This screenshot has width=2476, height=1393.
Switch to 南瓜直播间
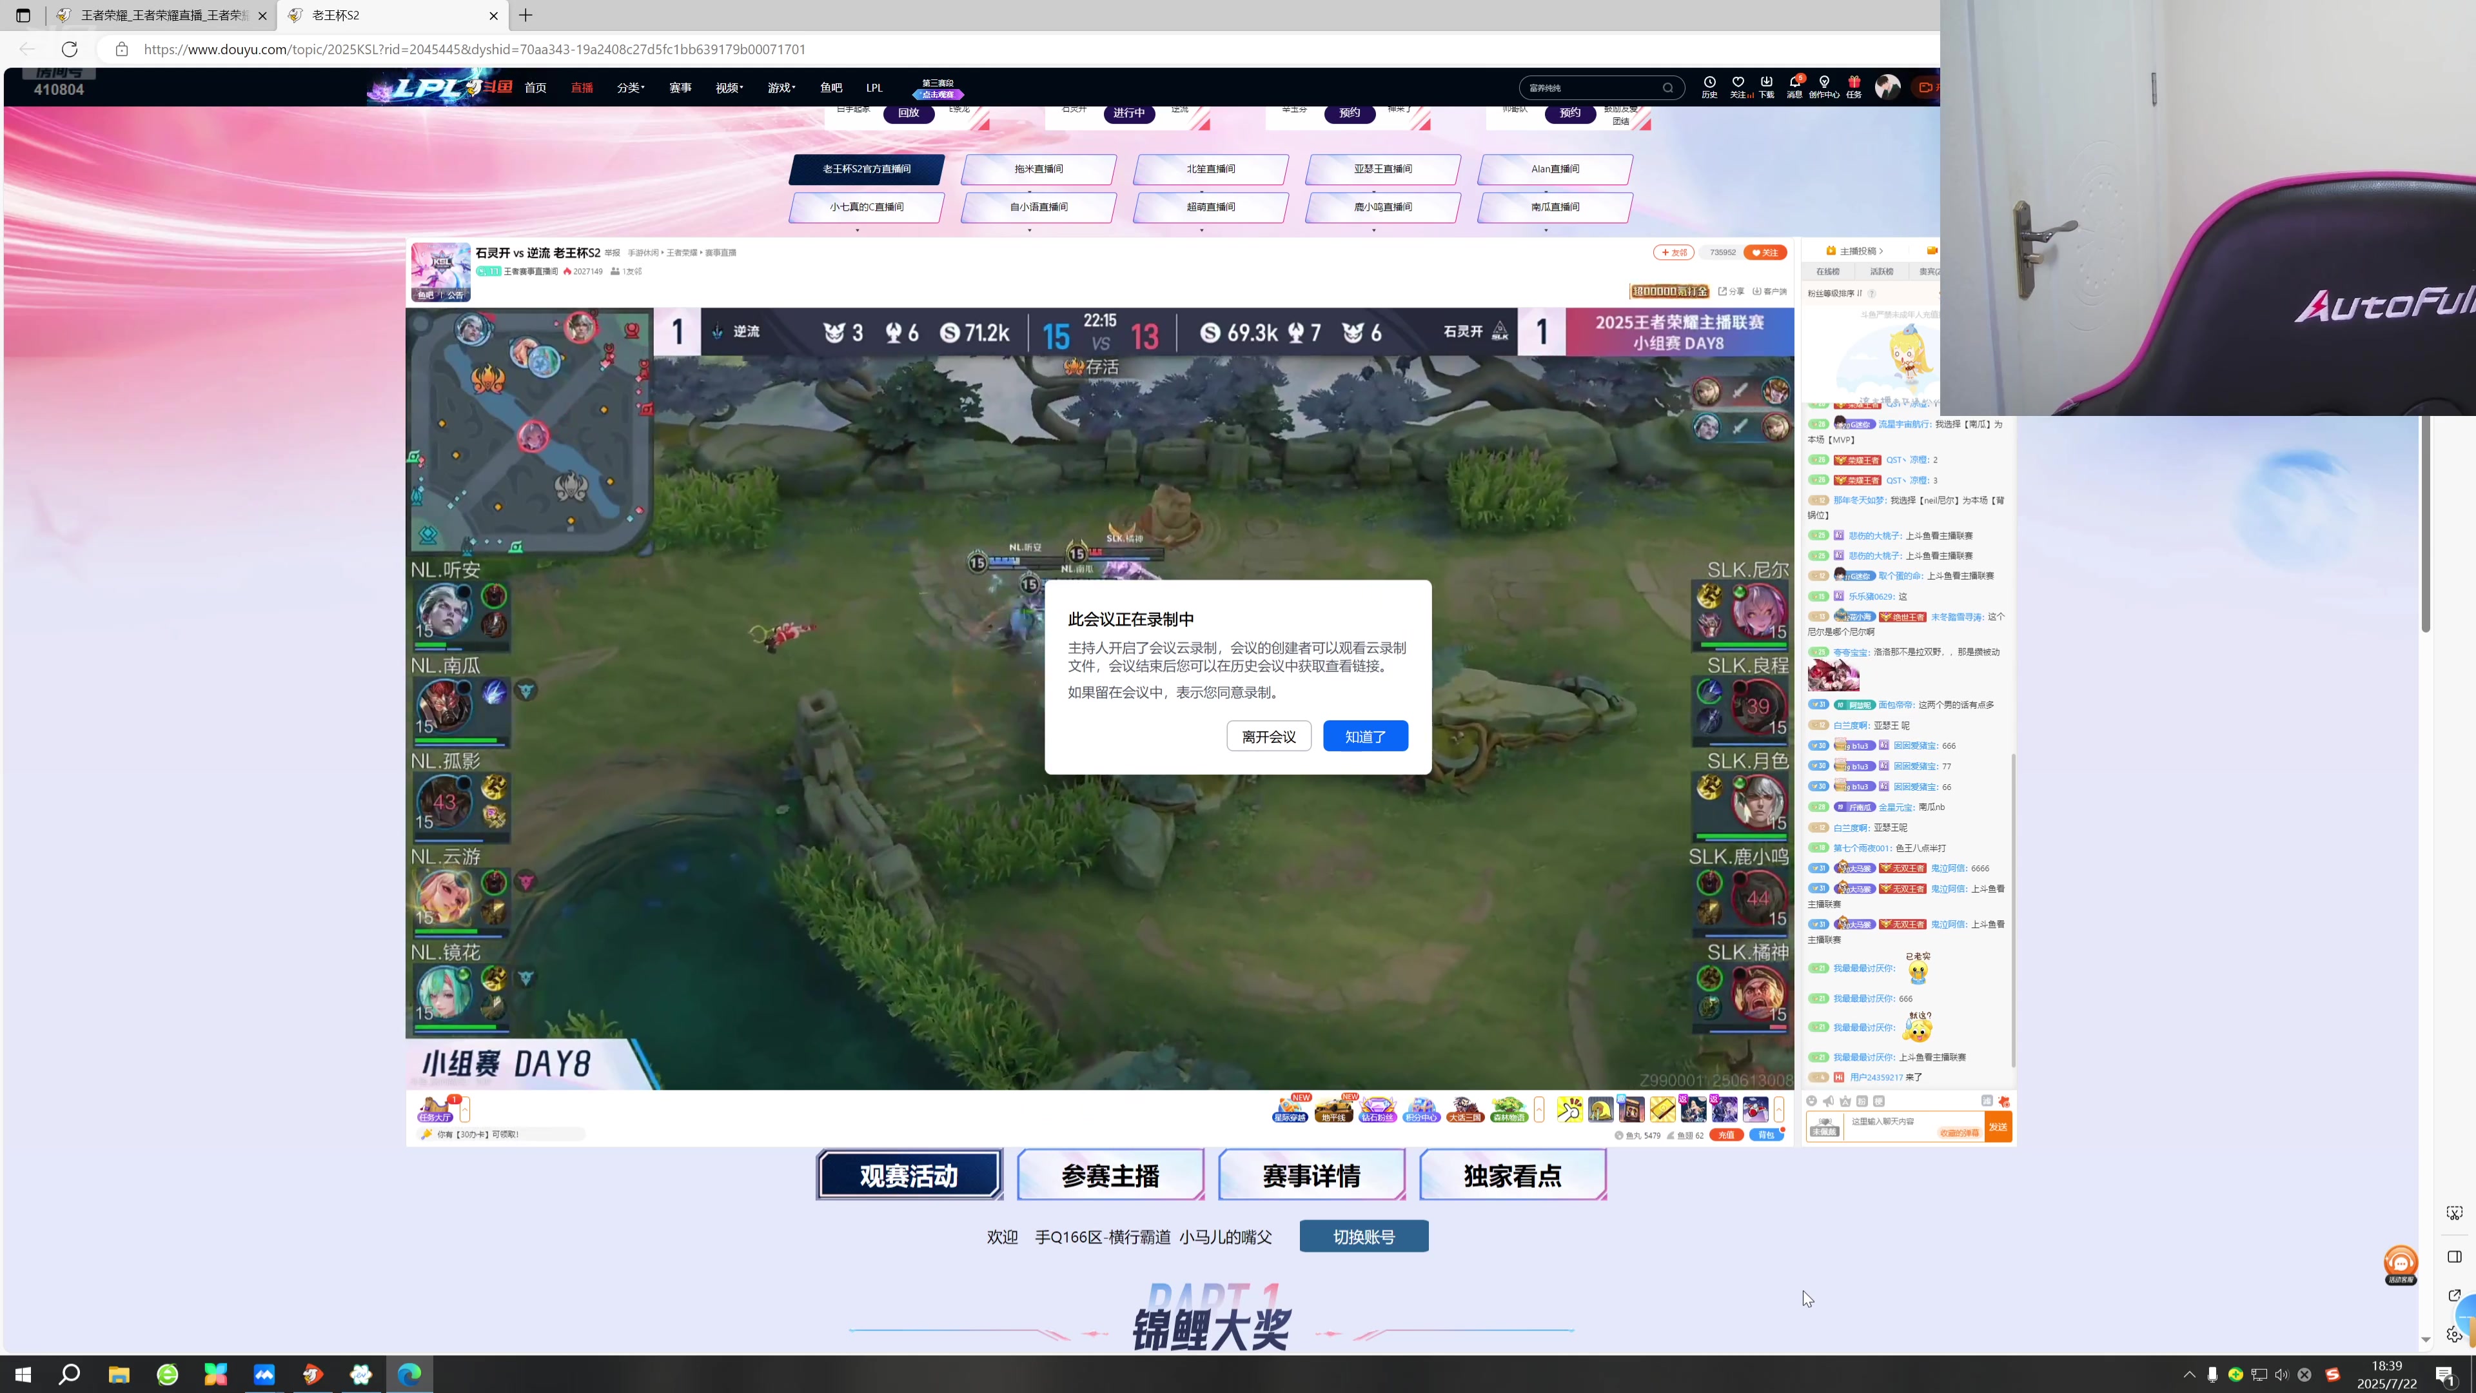pyautogui.click(x=1554, y=206)
